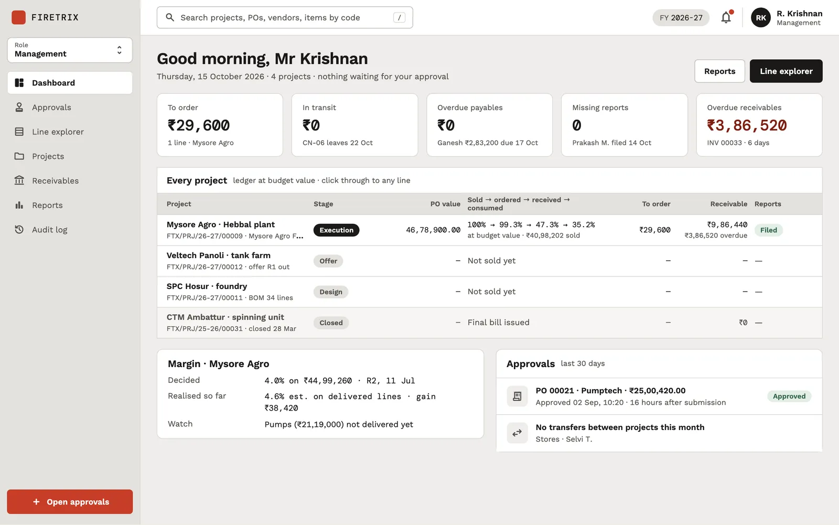Open the Overdue receivables card
This screenshot has height=525, width=839.
[759, 125]
